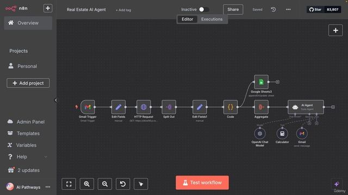348x195 pixels.
Task: Click Add tag link
Action: point(123,10)
